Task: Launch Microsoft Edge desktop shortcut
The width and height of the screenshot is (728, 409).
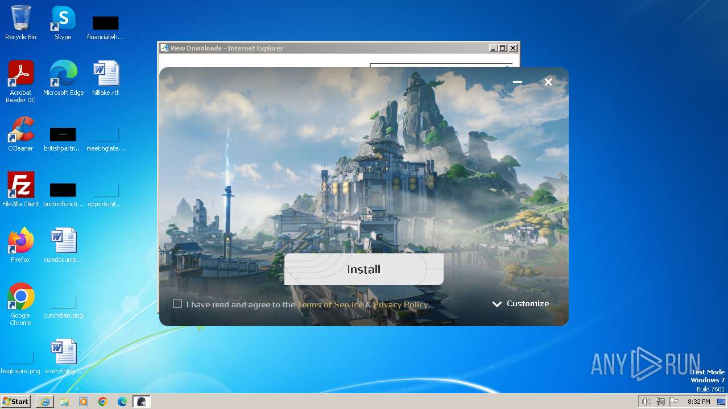Action: [x=63, y=78]
